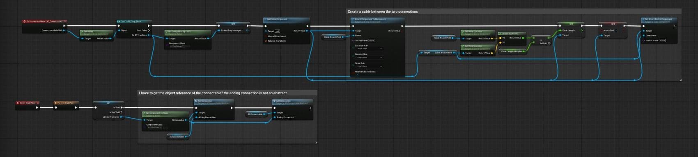Click Get Owner node's Return Value pin

click(111, 38)
